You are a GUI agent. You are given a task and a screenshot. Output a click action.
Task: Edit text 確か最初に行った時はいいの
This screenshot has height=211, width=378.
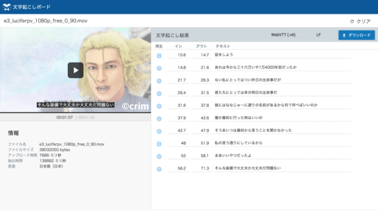click(282, 118)
